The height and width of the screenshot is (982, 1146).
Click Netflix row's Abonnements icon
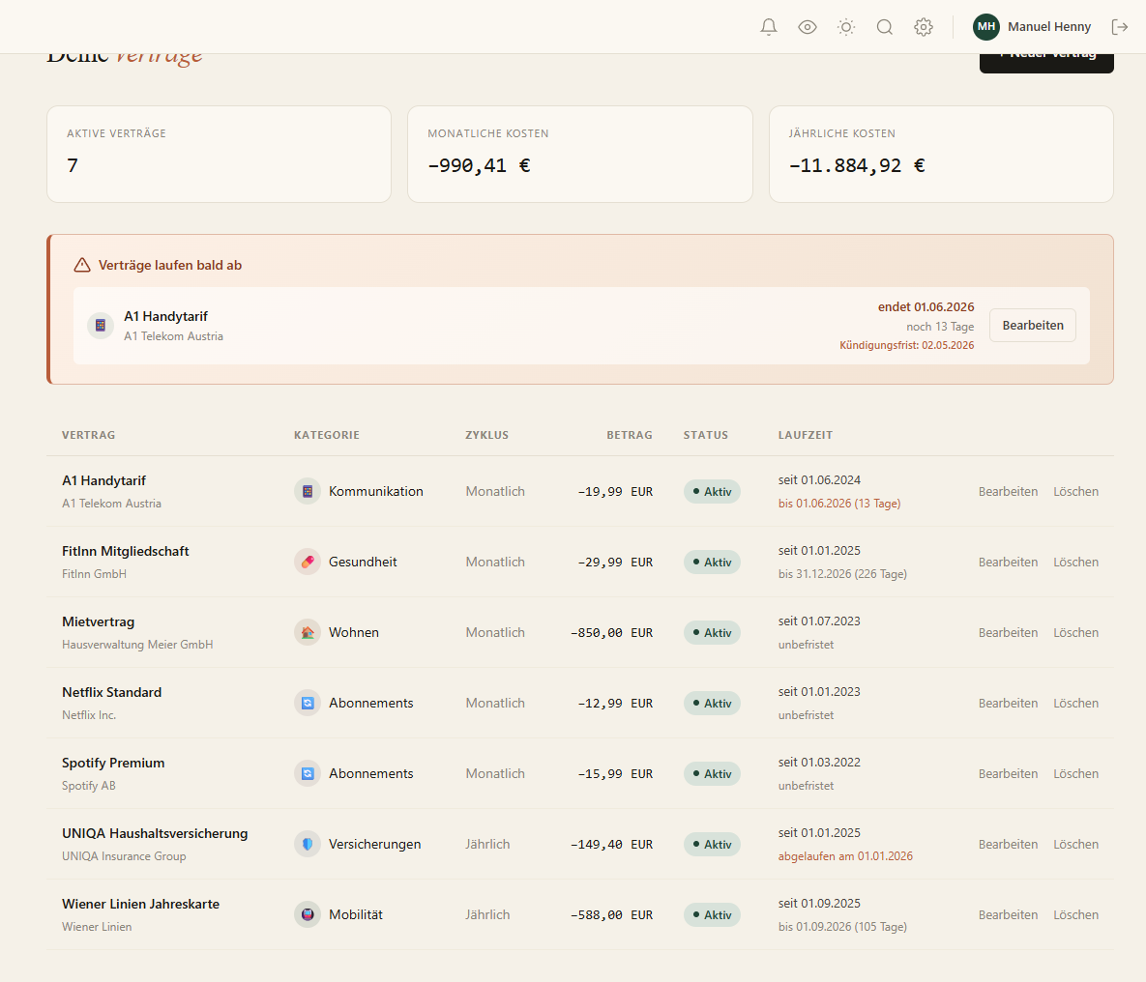(x=307, y=703)
